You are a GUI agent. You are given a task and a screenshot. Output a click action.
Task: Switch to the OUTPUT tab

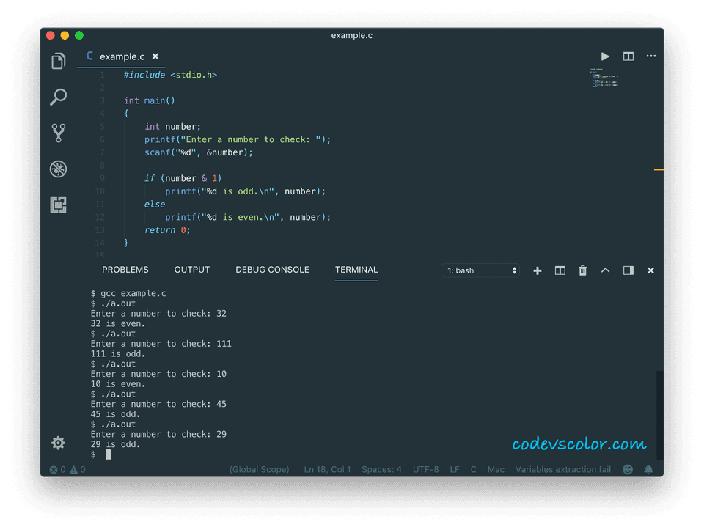point(191,269)
